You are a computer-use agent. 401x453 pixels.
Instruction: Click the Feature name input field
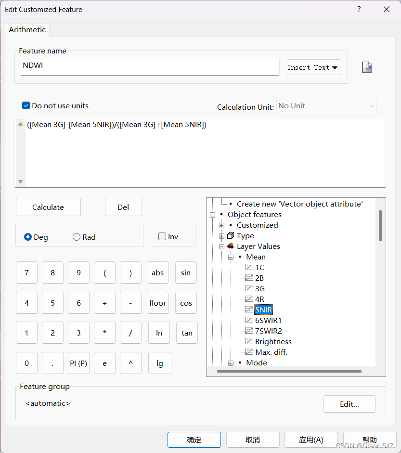coord(150,67)
